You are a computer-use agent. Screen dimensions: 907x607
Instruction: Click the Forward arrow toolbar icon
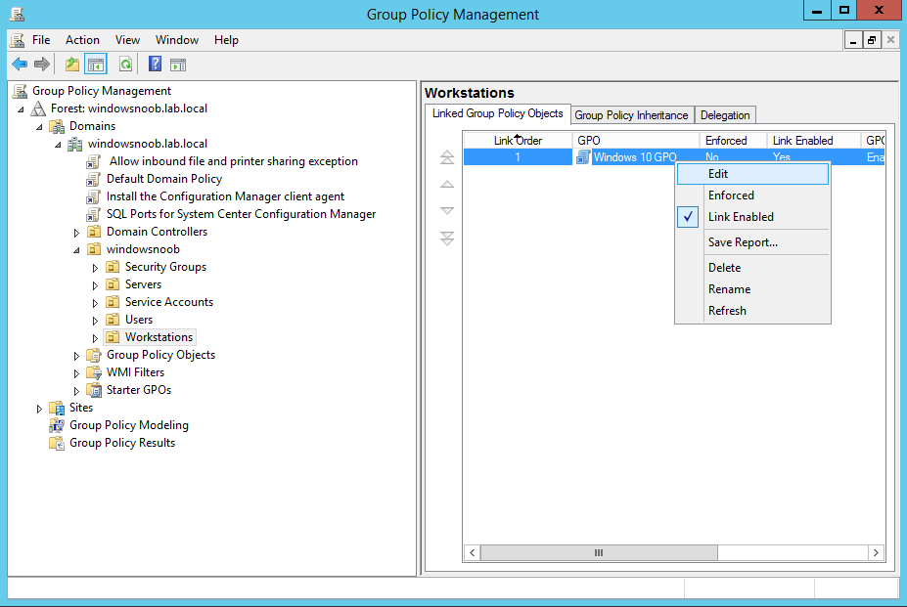click(42, 65)
